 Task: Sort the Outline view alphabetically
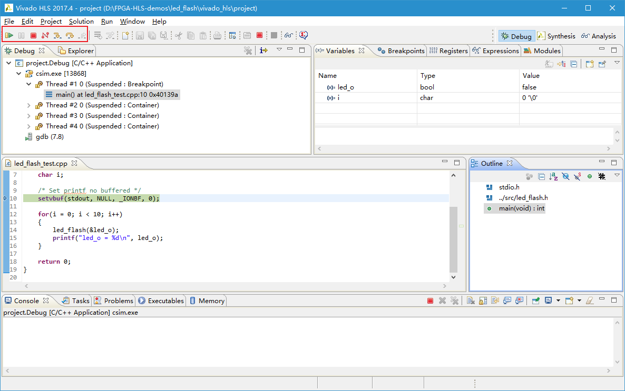click(553, 176)
